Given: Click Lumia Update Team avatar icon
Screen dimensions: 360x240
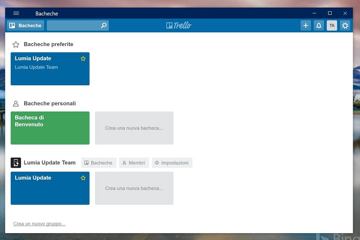Looking at the screenshot, I should [16, 163].
